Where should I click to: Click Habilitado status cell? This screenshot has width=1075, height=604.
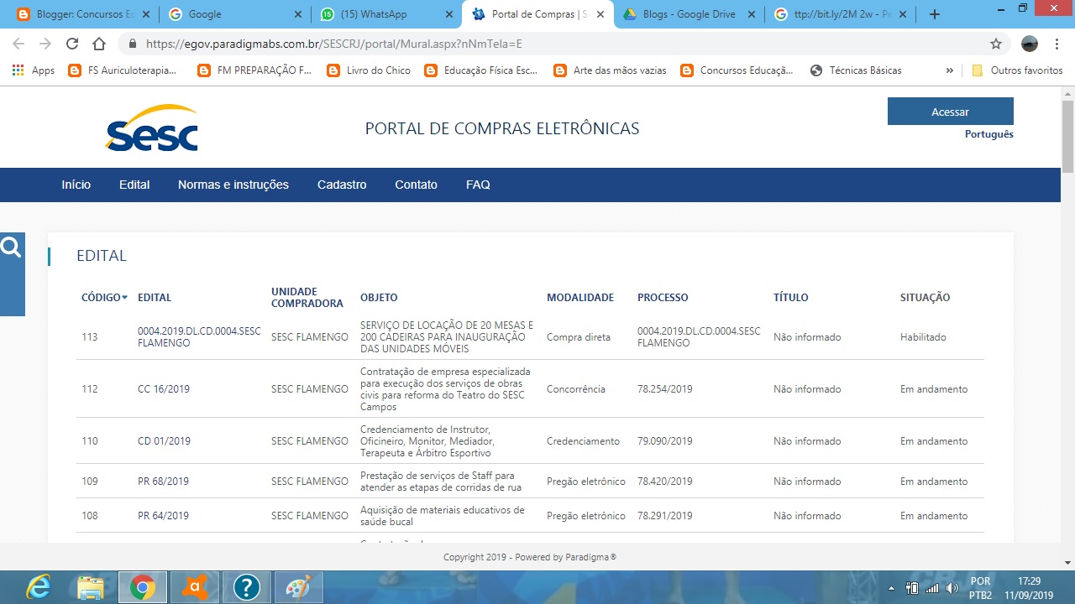coord(923,337)
